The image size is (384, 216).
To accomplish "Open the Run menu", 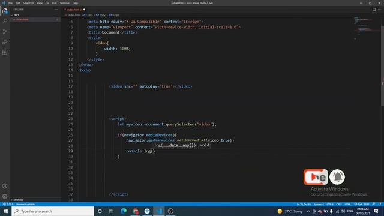I will pos(54,3).
